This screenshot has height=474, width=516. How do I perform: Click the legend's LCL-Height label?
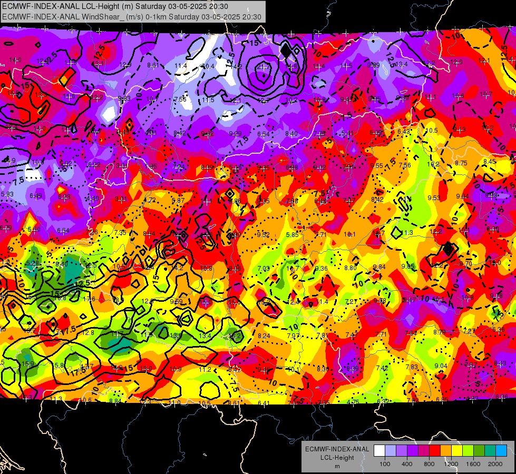coord(337,458)
